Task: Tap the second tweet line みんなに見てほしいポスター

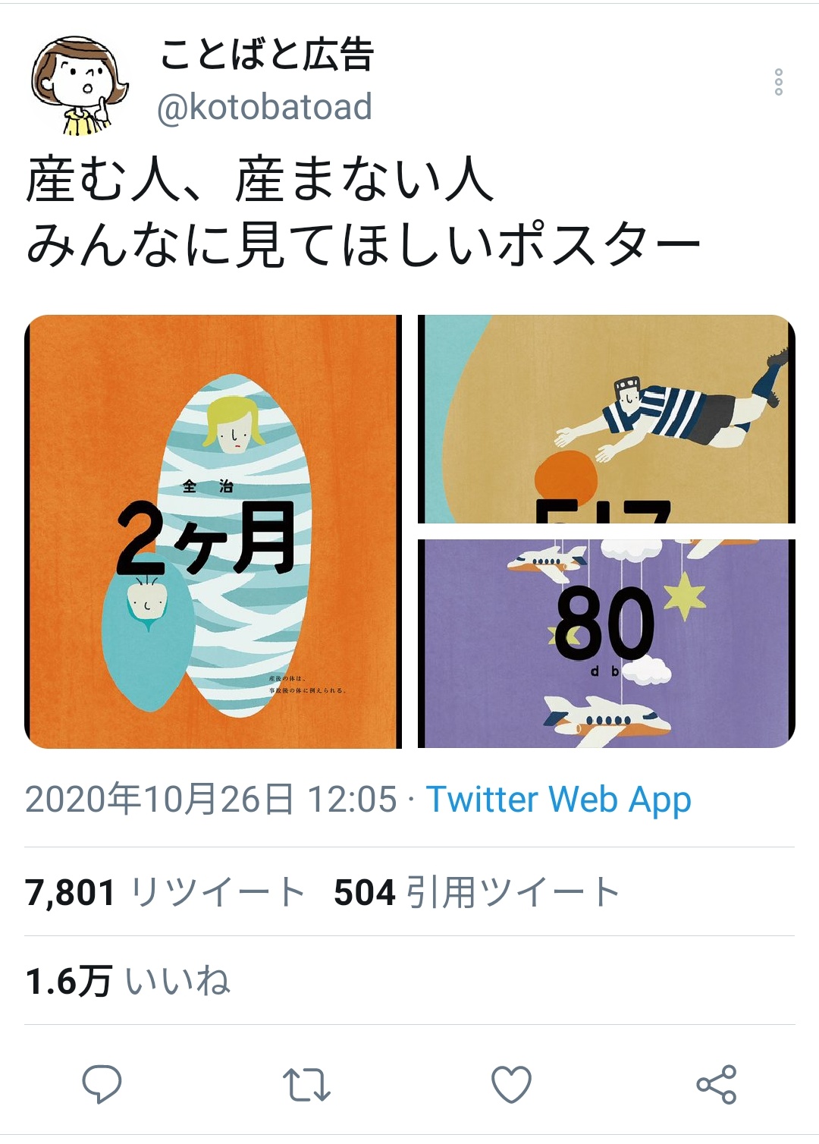Action: point(363,246)
